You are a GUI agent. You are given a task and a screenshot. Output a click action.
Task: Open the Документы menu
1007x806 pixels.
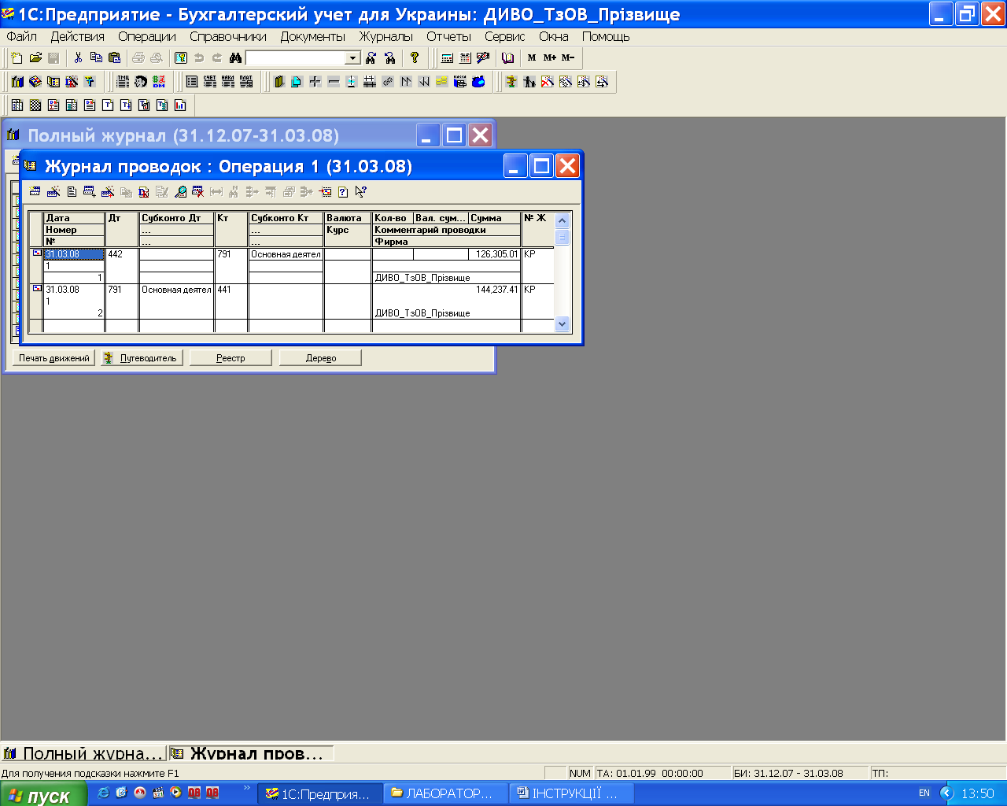[x=312, y=36]
